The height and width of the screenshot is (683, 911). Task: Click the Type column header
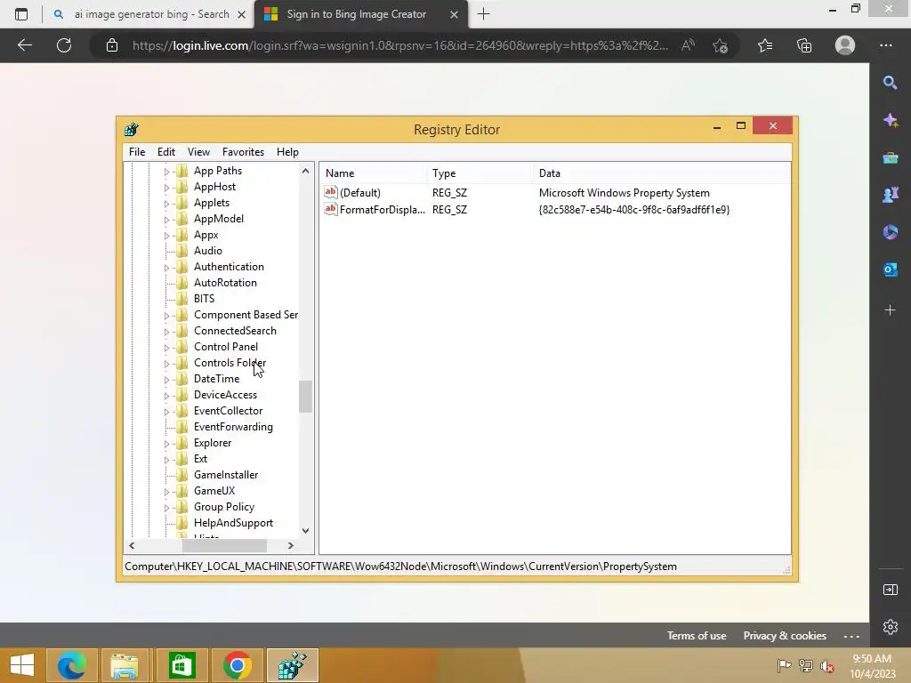pyautogui.click(x=479, y=173)
